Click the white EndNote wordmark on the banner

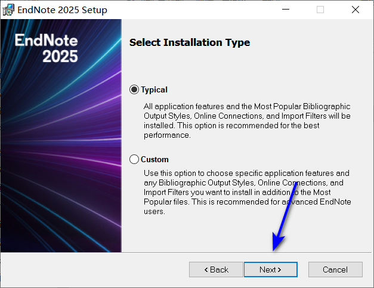pyautogui.click(x=46, y=40)
